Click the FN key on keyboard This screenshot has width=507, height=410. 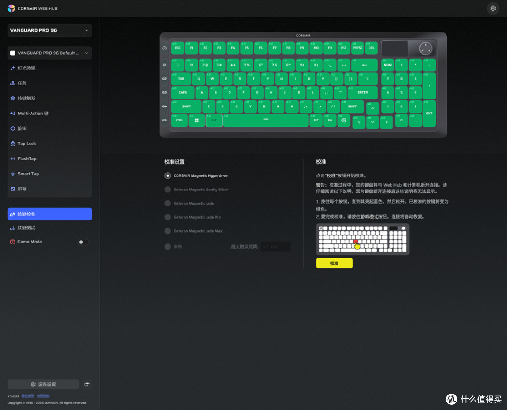pyautogui.click(x=330, y=120)
